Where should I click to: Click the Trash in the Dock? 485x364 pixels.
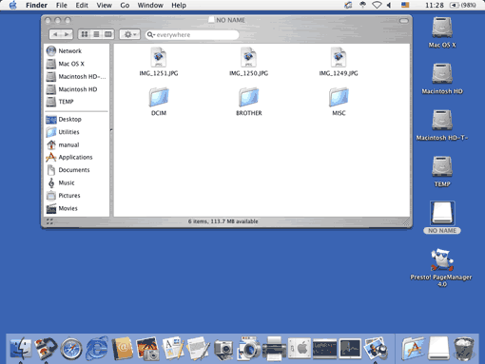click(464, 349)
